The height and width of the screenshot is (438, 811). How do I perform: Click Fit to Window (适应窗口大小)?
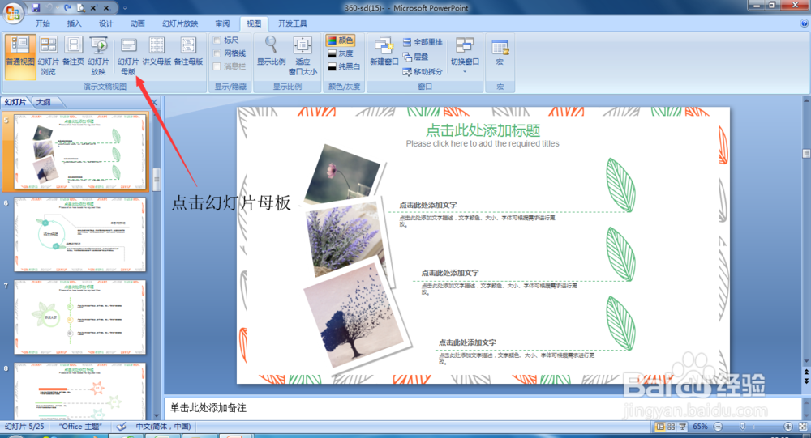[x=303, y=56]
